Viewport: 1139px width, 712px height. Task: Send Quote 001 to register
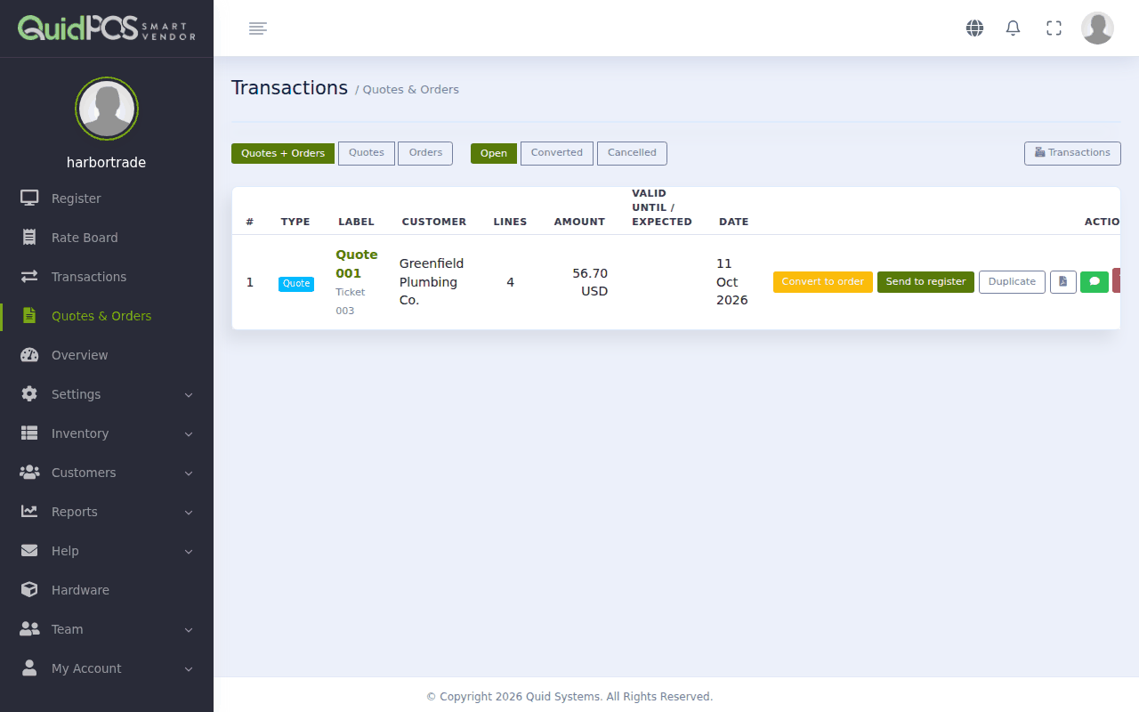coord(926,282)
